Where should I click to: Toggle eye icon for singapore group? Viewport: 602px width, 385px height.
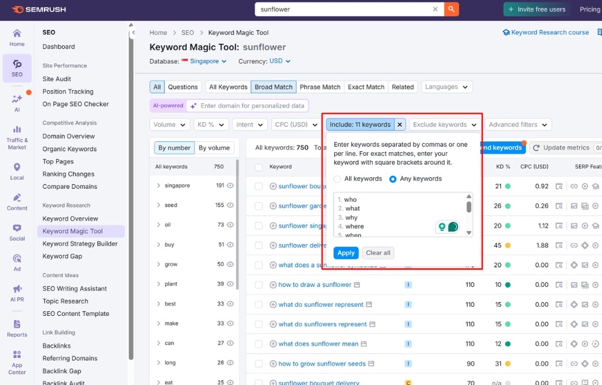(x=231, y=185)
